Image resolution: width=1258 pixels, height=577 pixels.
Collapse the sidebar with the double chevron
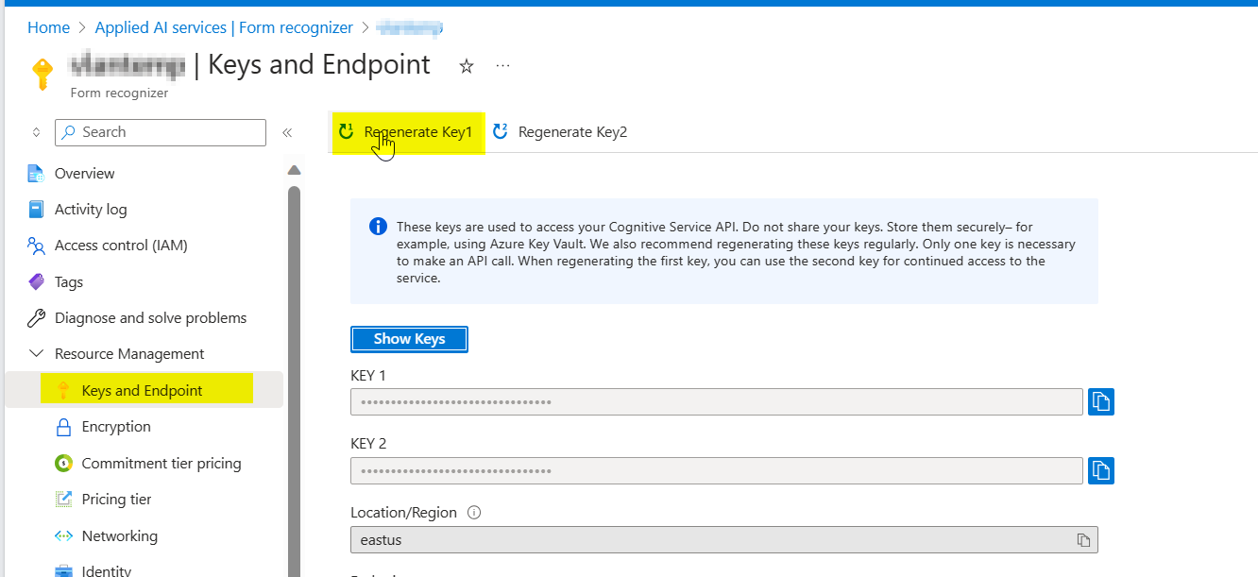pos(287,132)
